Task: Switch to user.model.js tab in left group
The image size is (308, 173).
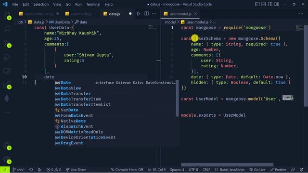Action: 81,14
